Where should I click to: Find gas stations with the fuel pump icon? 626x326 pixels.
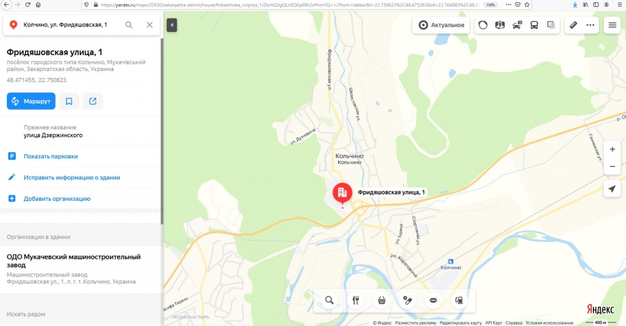click(x=459, y=300)
